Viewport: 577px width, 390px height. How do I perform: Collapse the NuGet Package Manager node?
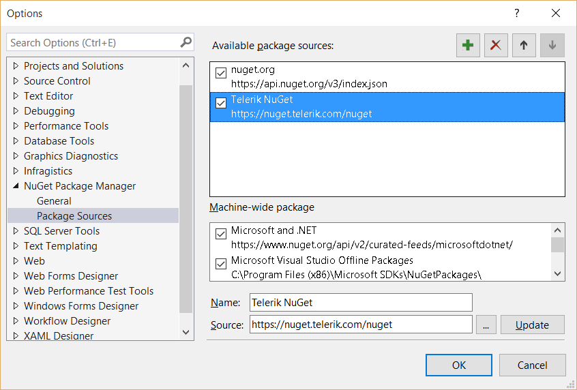16,186
